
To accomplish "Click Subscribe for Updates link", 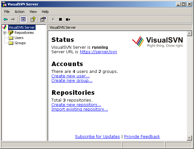I will tap(97, 136).
